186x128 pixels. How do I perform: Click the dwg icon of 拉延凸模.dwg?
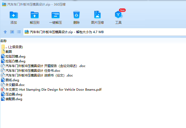click(x=3, y=61)
